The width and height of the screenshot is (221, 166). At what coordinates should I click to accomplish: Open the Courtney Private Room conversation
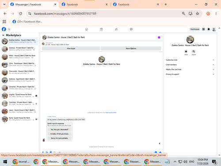pyautogui.click(x=19, y=104)
